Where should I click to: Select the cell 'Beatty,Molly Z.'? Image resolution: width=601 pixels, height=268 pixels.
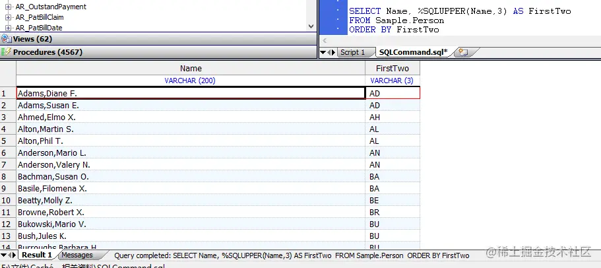(191, 201)
